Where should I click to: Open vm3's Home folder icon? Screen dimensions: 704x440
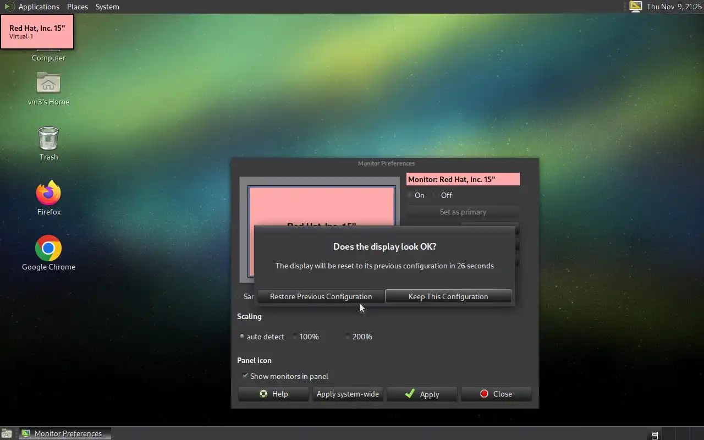tap(48, 84)
